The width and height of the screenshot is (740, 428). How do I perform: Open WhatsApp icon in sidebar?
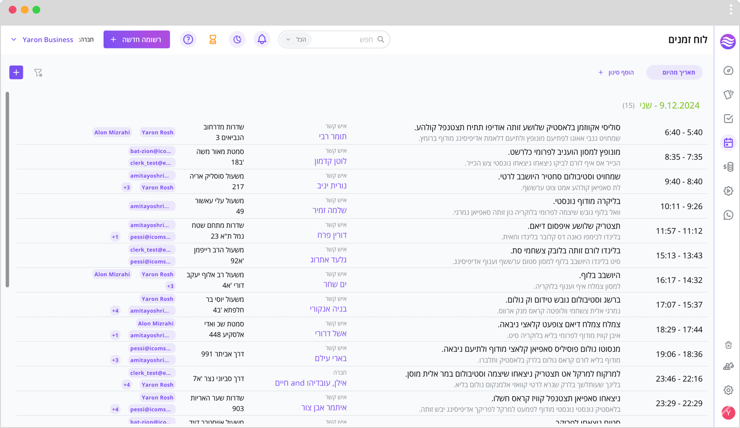(728, 215)
